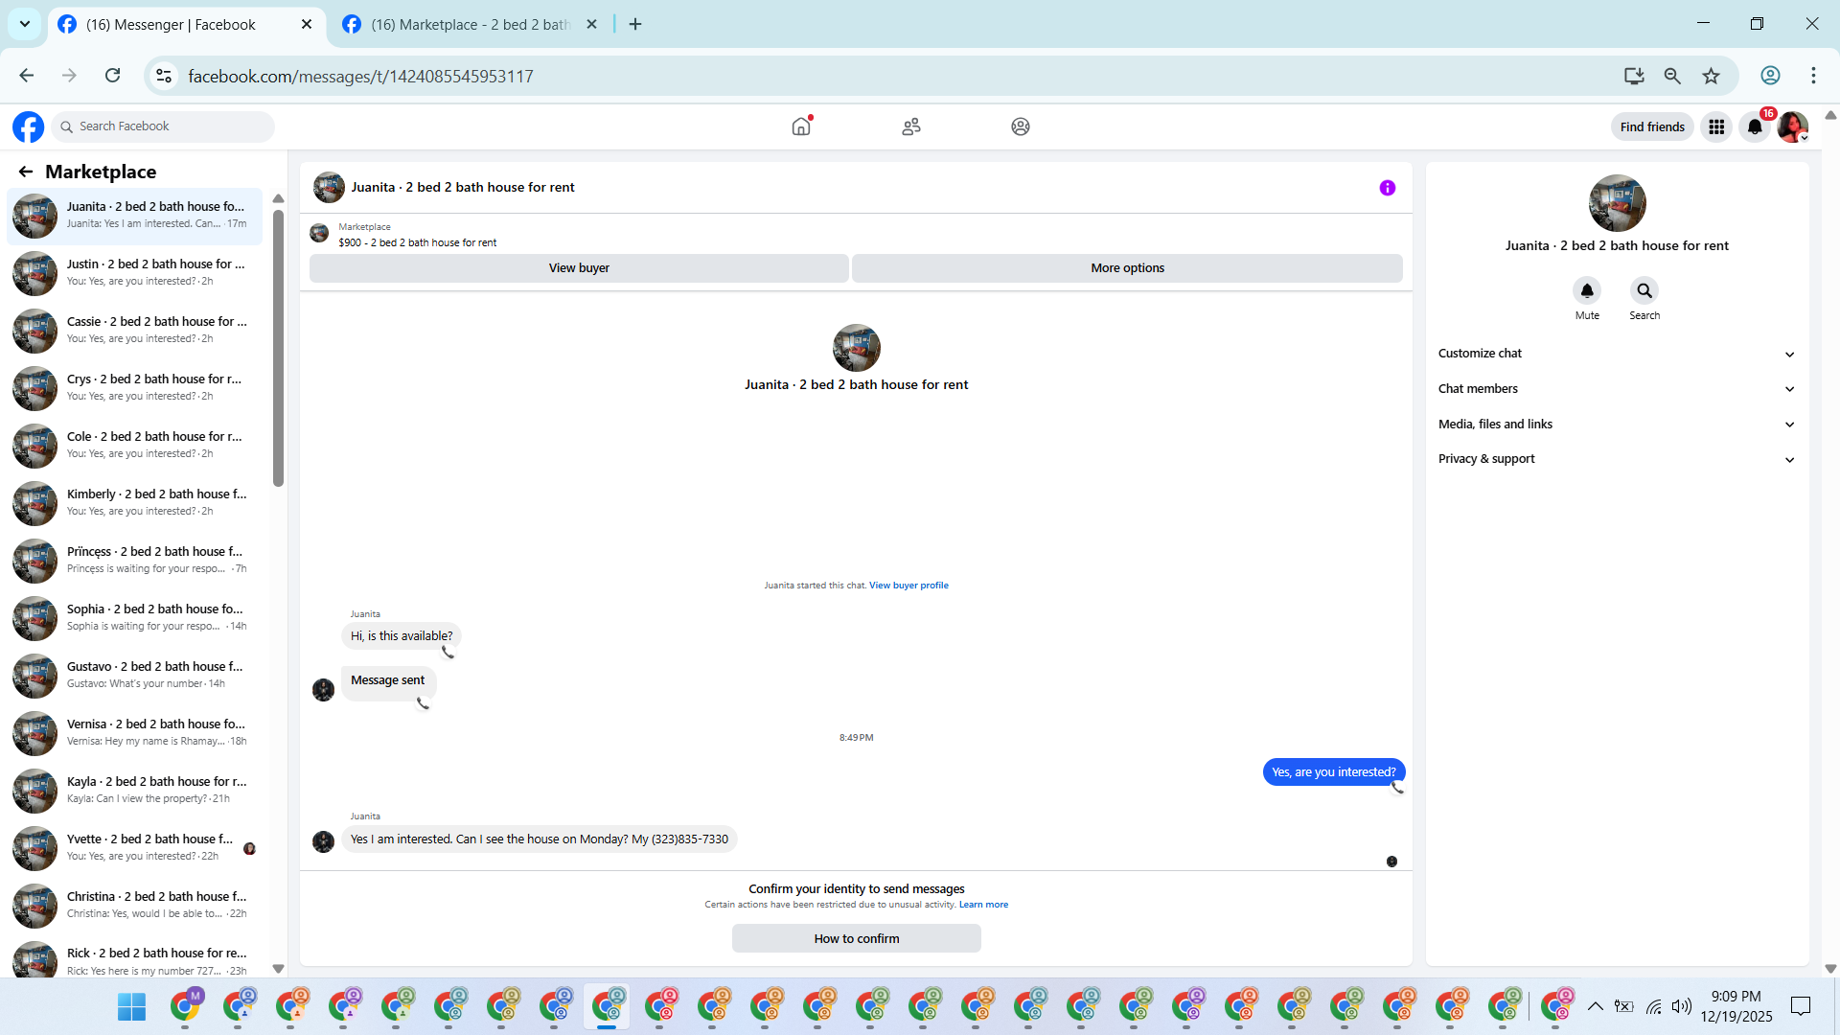This screenshot has width=1840, height=1035.
Task: Expand Media, files and links section
Action: click(1616, 425)
